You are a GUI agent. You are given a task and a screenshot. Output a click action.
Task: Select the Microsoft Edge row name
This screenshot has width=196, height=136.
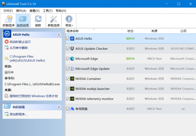pos(87,59)
